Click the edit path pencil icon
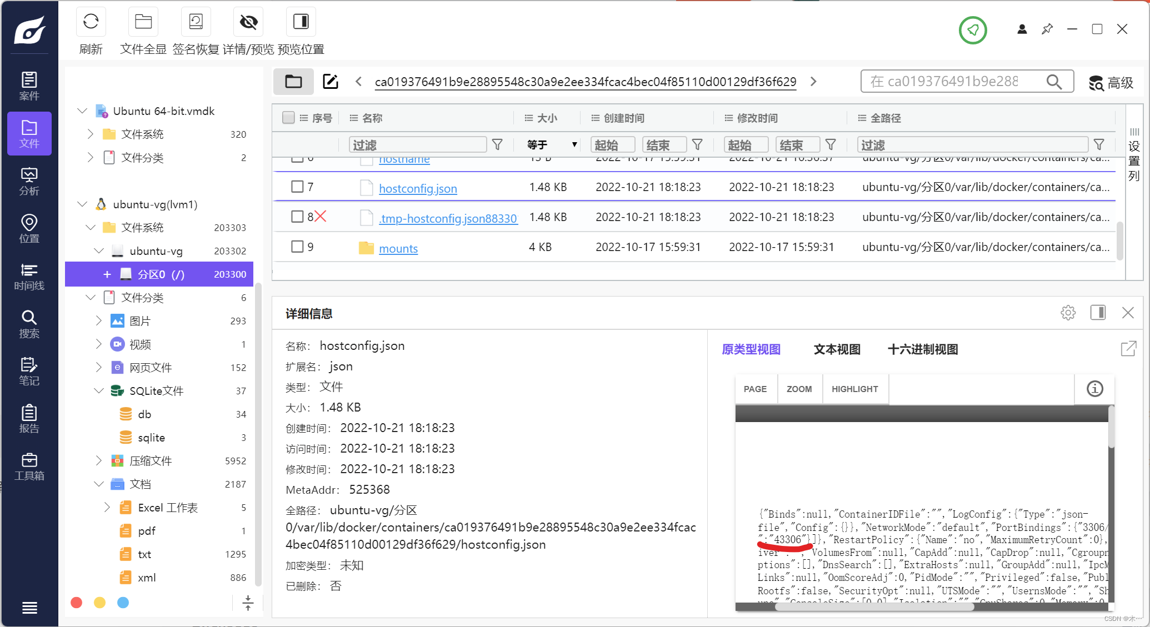Viewport: 1150px width, 627px height. click(331, 82)
